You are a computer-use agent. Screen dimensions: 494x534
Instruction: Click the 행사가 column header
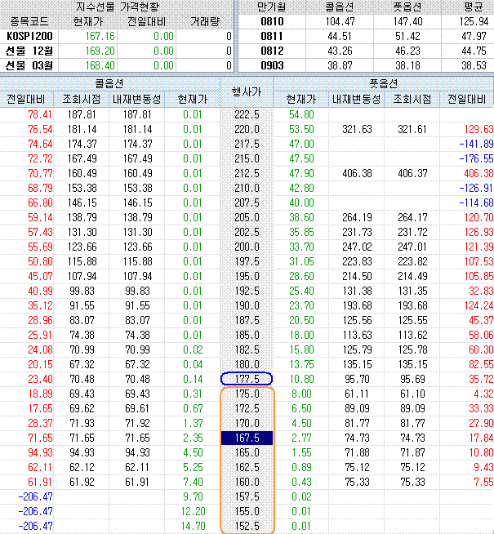click(x=246, y=91)
